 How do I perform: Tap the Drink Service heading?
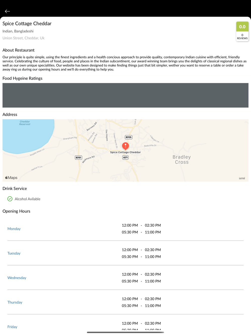coord(15,189)
